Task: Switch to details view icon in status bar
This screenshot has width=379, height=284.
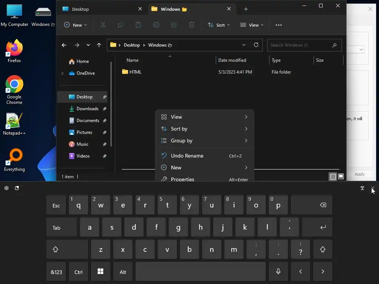Action: pos(333,176)
